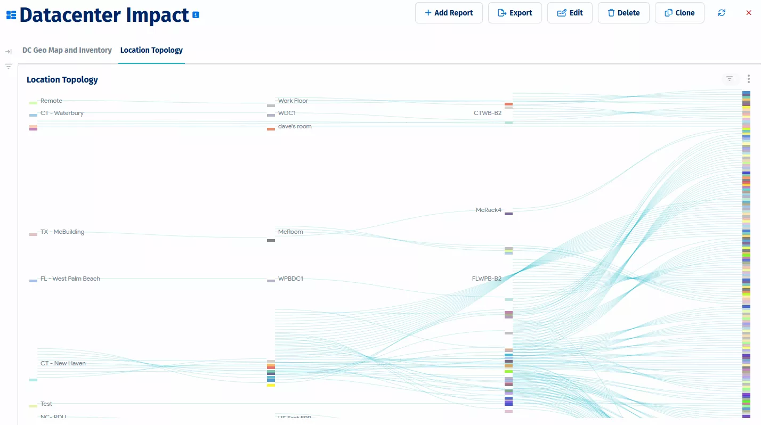The height and width of the screenshot is (425, 761).
Task: Expand the collapsed sidebar with the arrow icon
Action: pos(9,52)
